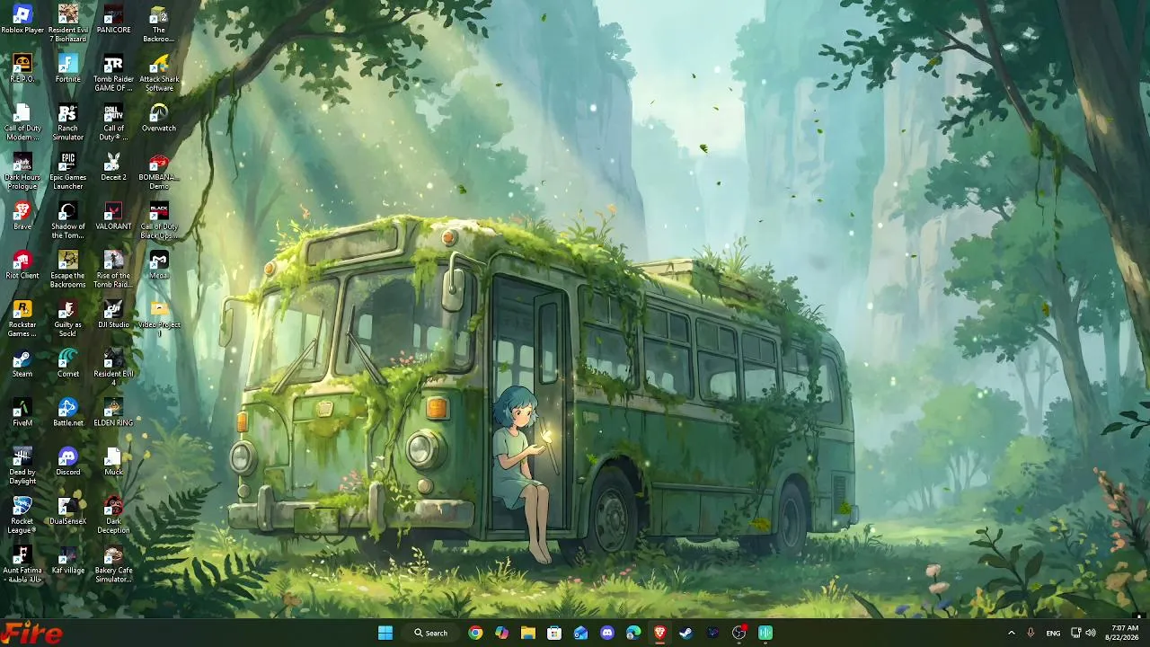
Task: Open the DJI Studio shortcut
Action: [x=113, y=315]
